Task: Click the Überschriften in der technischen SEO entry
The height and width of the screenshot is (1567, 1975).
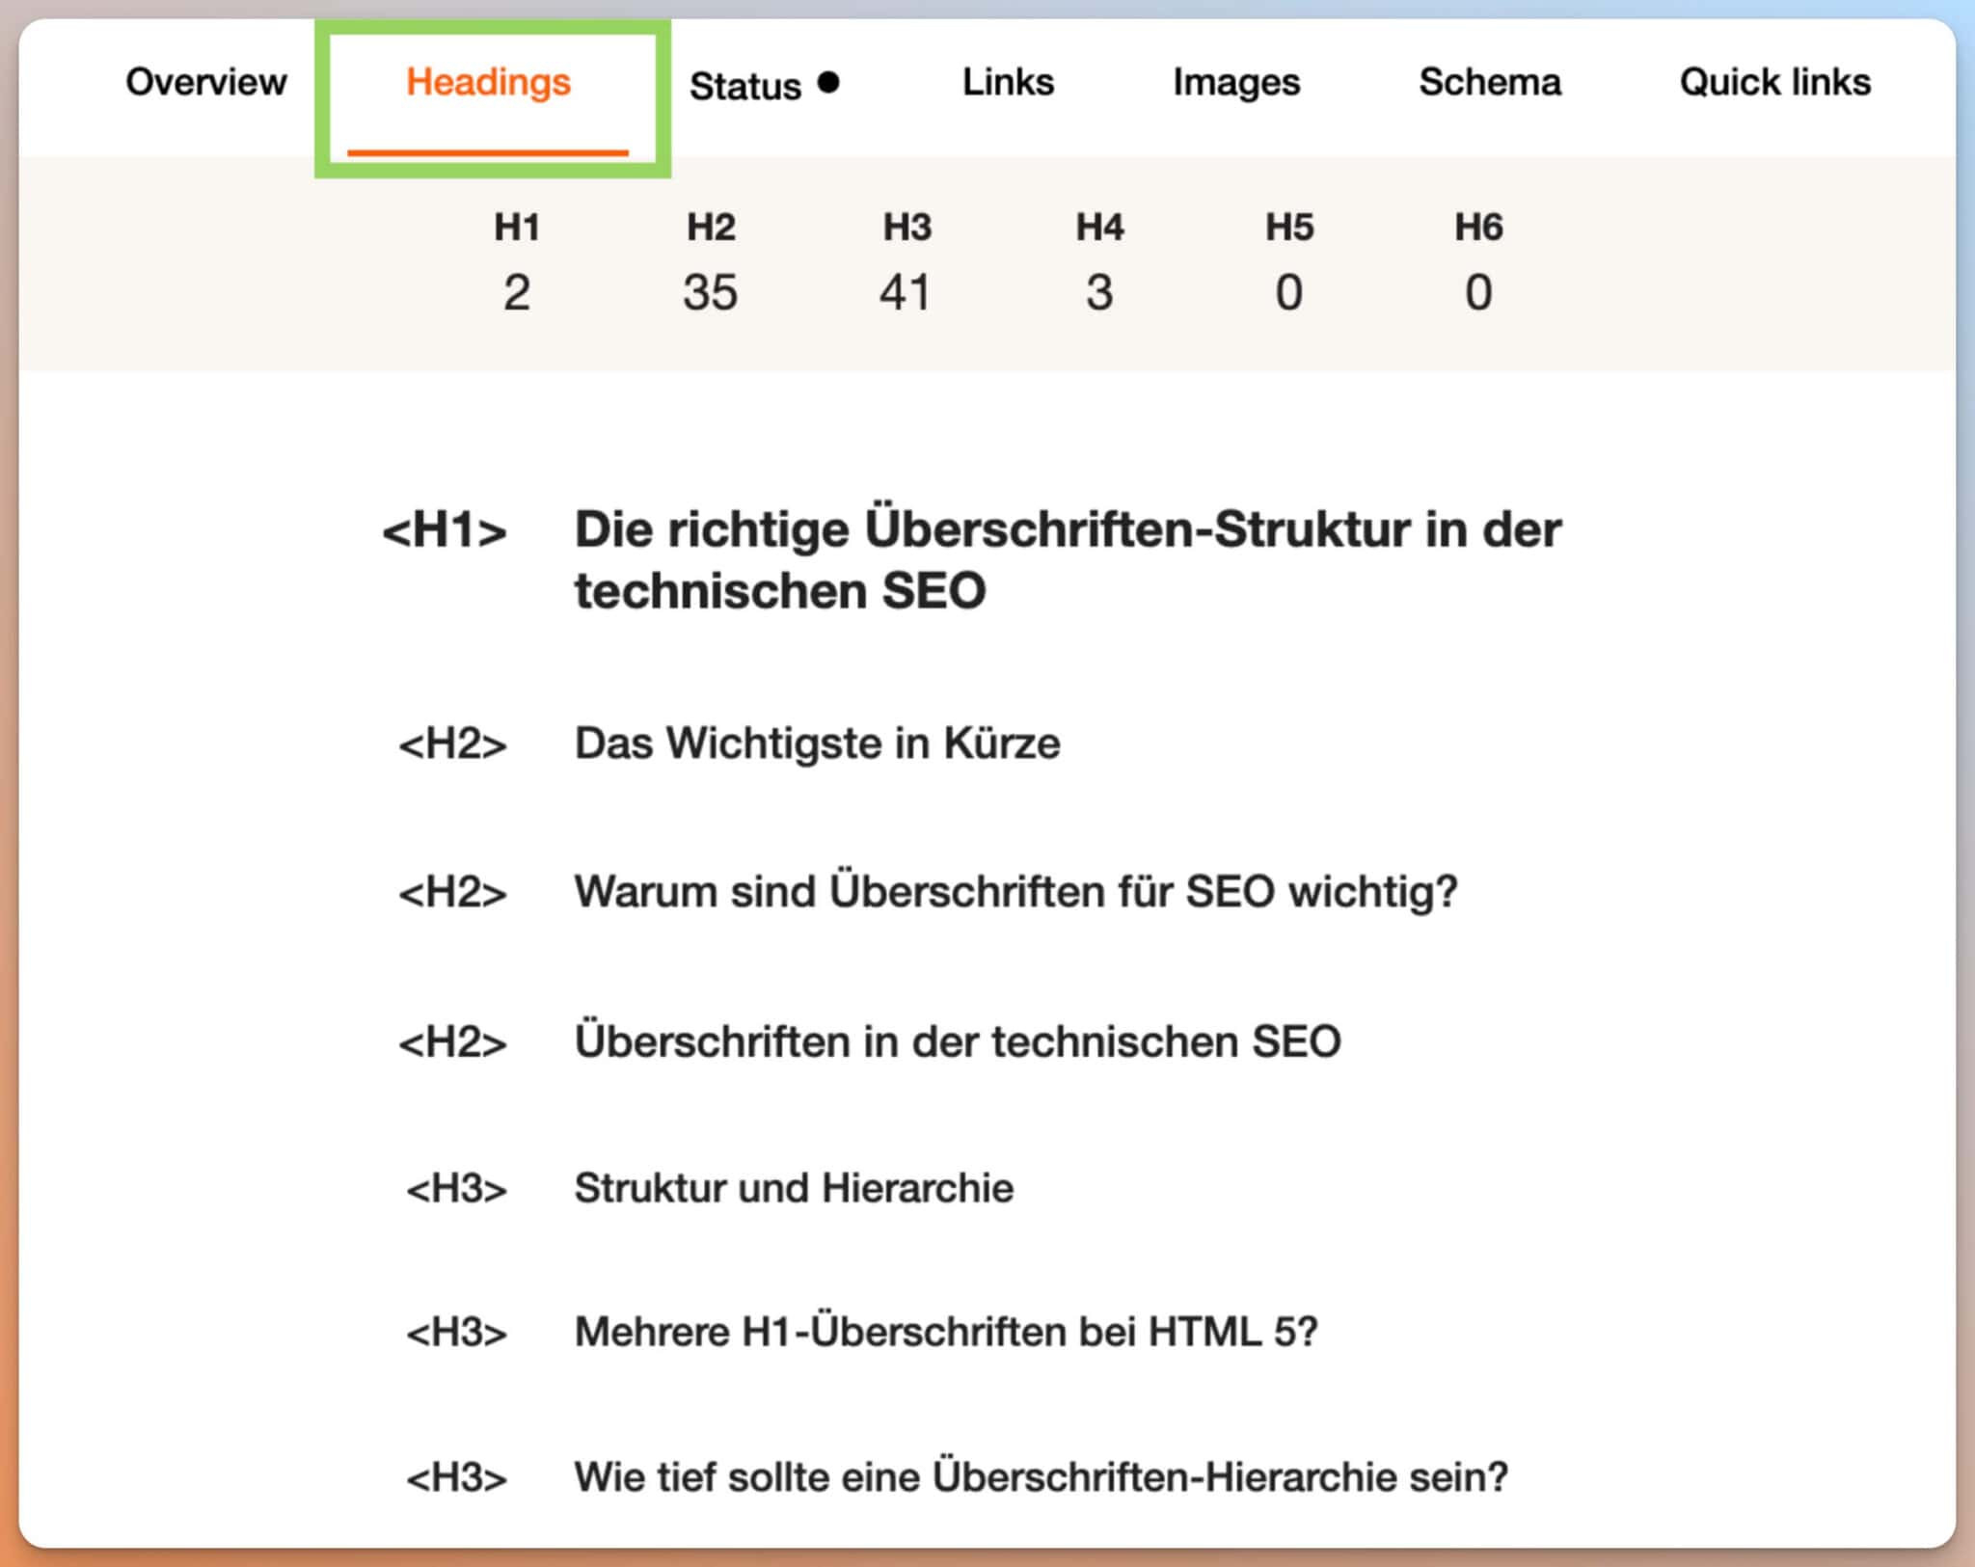Action: coord(960,1040)
